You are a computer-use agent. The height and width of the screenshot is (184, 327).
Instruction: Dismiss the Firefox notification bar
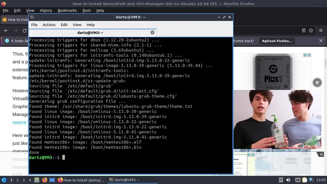click(321, 41)
